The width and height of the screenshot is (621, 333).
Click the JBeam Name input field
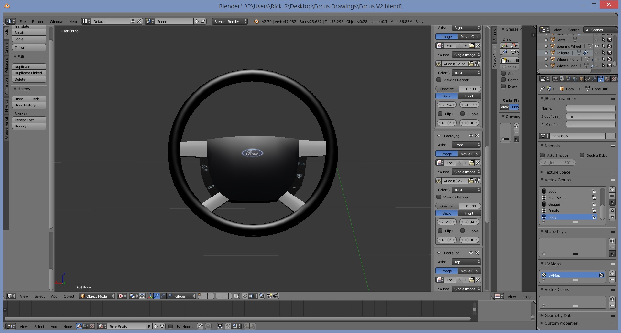pyautogui.click(x=591, y=108)
